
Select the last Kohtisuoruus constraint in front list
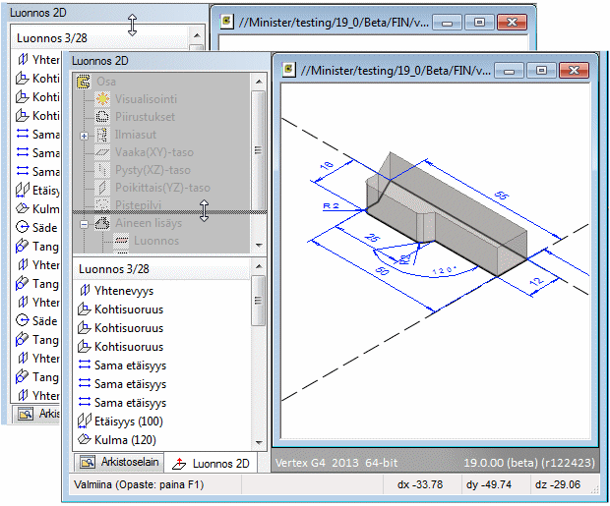pos(129,347)
